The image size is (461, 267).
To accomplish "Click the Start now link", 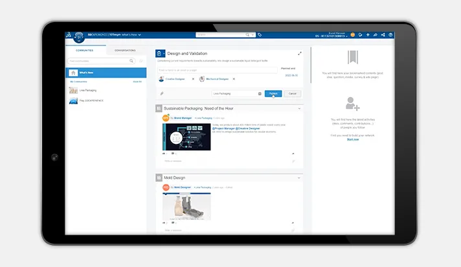I will point(353,139).
